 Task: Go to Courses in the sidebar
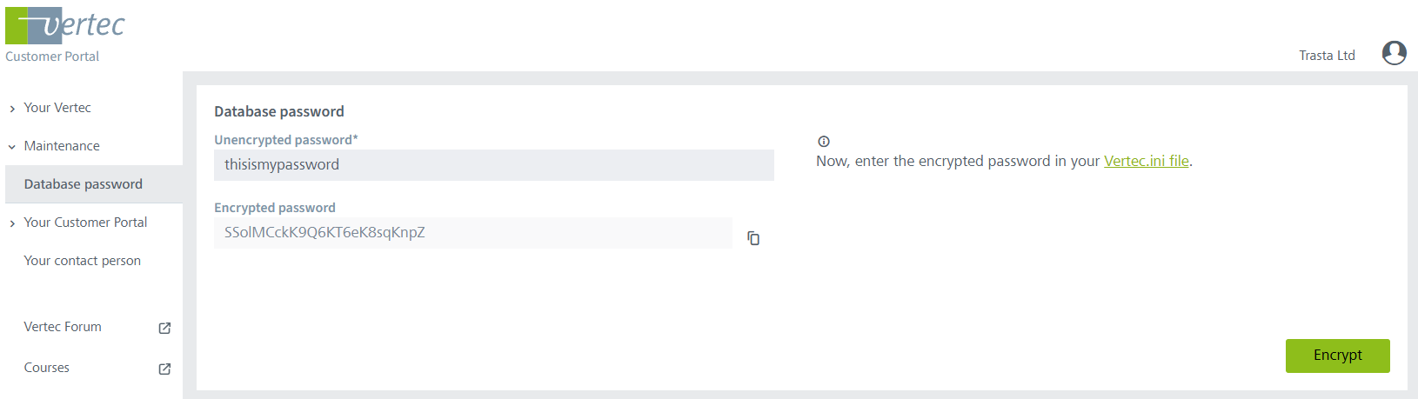[47, 368]
